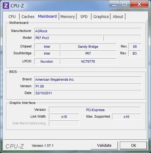
Task: Click the BIOS Date label
Action: point(28,93)
